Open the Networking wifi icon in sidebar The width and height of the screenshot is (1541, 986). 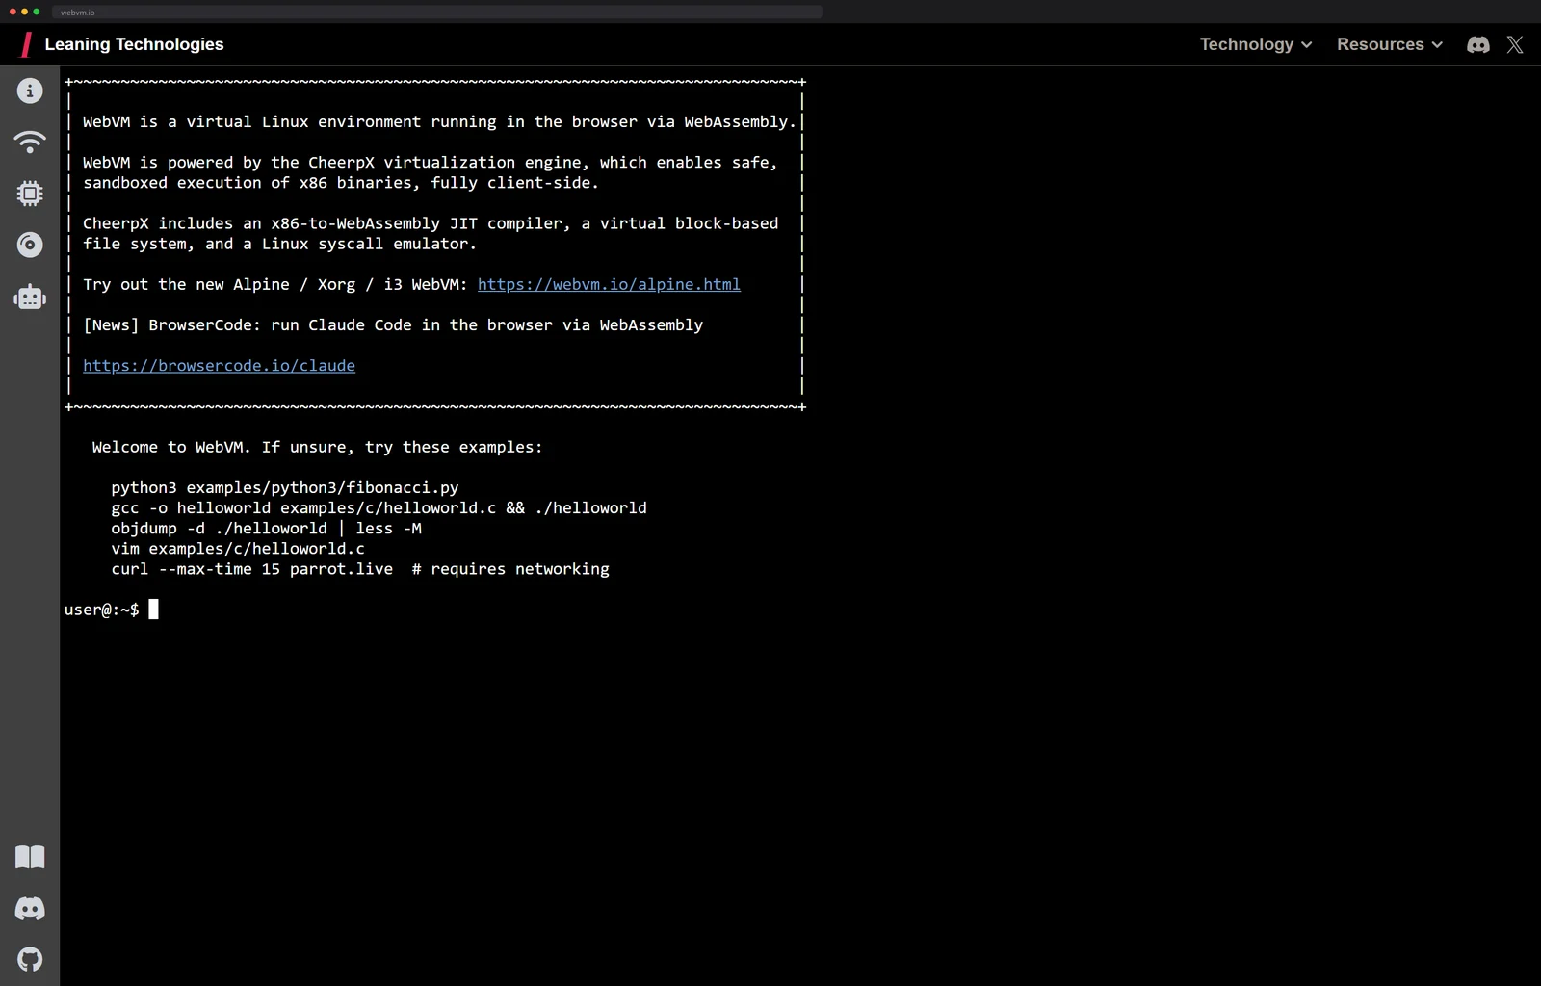tap(30, 142)
